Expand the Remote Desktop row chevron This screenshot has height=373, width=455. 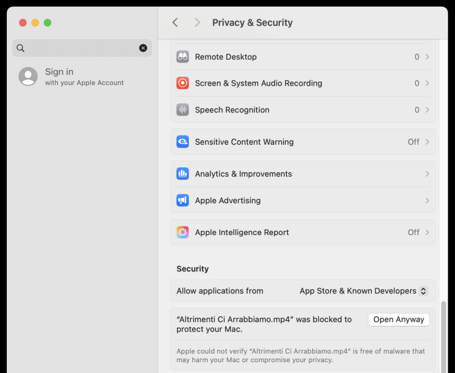click(427, 57)
